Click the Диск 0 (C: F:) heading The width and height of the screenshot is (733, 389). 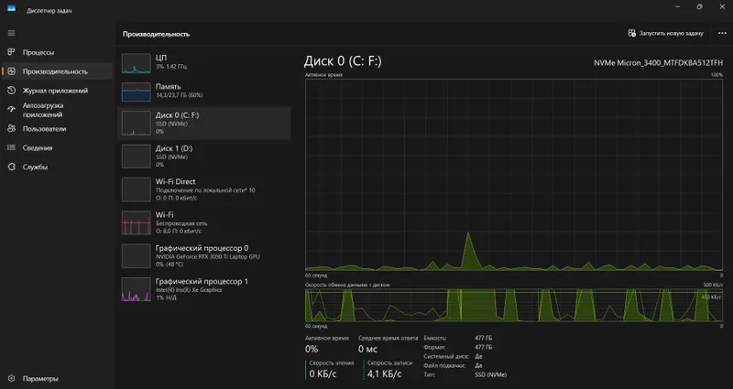343,61
